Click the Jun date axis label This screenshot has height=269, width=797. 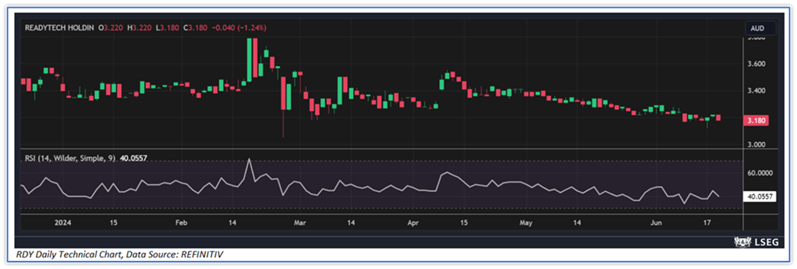[656, 222]
